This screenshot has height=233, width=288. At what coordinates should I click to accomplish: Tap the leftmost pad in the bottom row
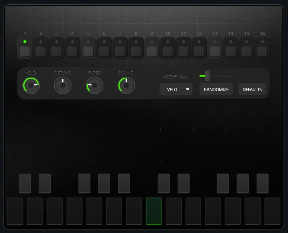pyautogui.click(x=15, y=211)
